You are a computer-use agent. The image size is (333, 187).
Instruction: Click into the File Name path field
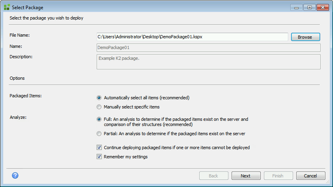point(192,37)
